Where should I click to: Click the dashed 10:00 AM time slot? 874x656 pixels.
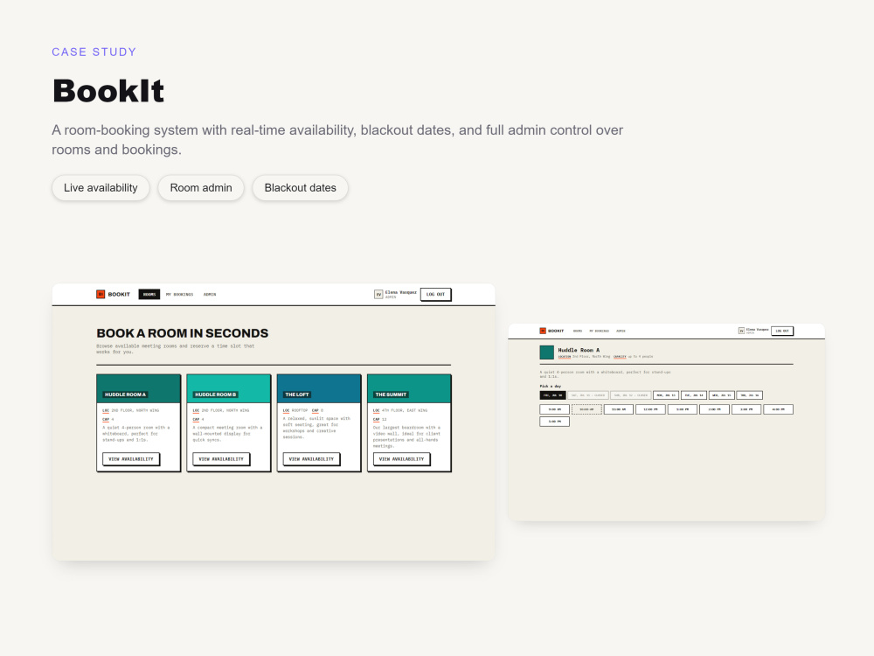coord(586,409)
